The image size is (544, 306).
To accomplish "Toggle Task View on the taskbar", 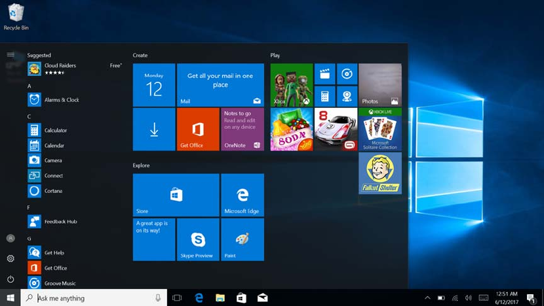I will [177, 298].
